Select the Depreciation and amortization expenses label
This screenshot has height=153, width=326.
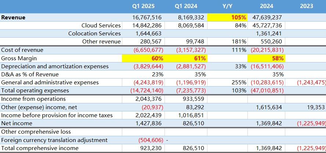click(x=55, y=66)
